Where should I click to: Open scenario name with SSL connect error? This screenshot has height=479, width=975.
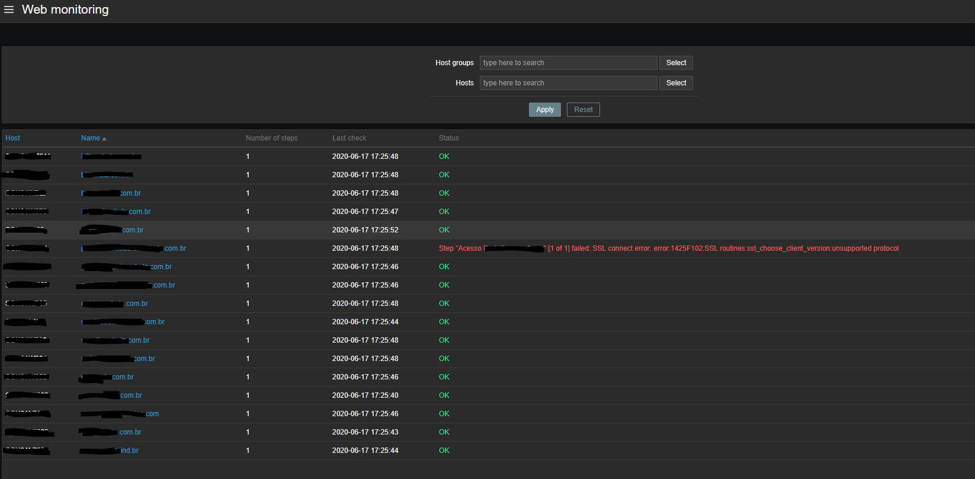[x=175, y=248]
